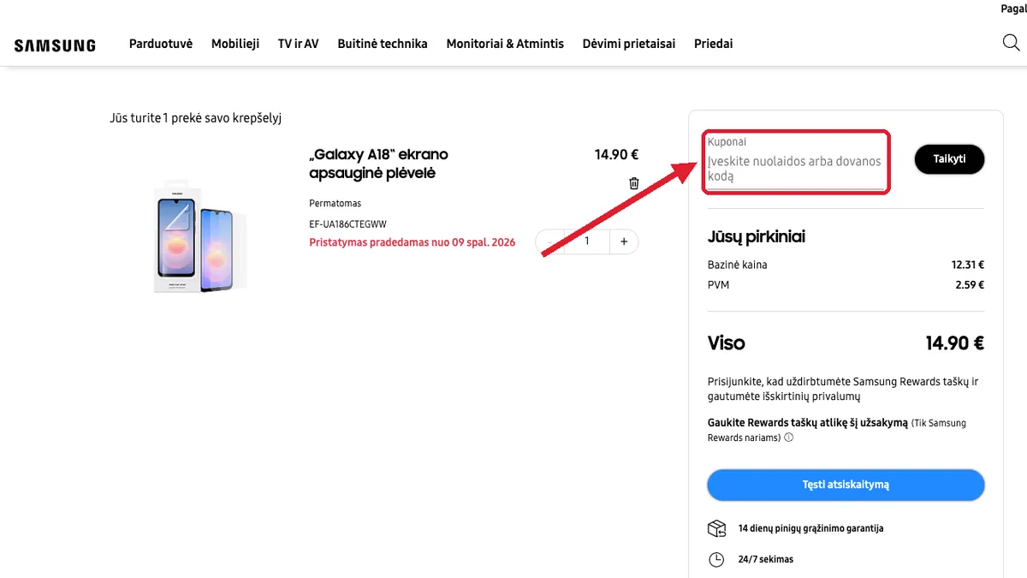Image resolution: width=1027 pixels, height=578 pixels.
Task: Open the search magnifier icon
Action: (x=1011, y=43)
